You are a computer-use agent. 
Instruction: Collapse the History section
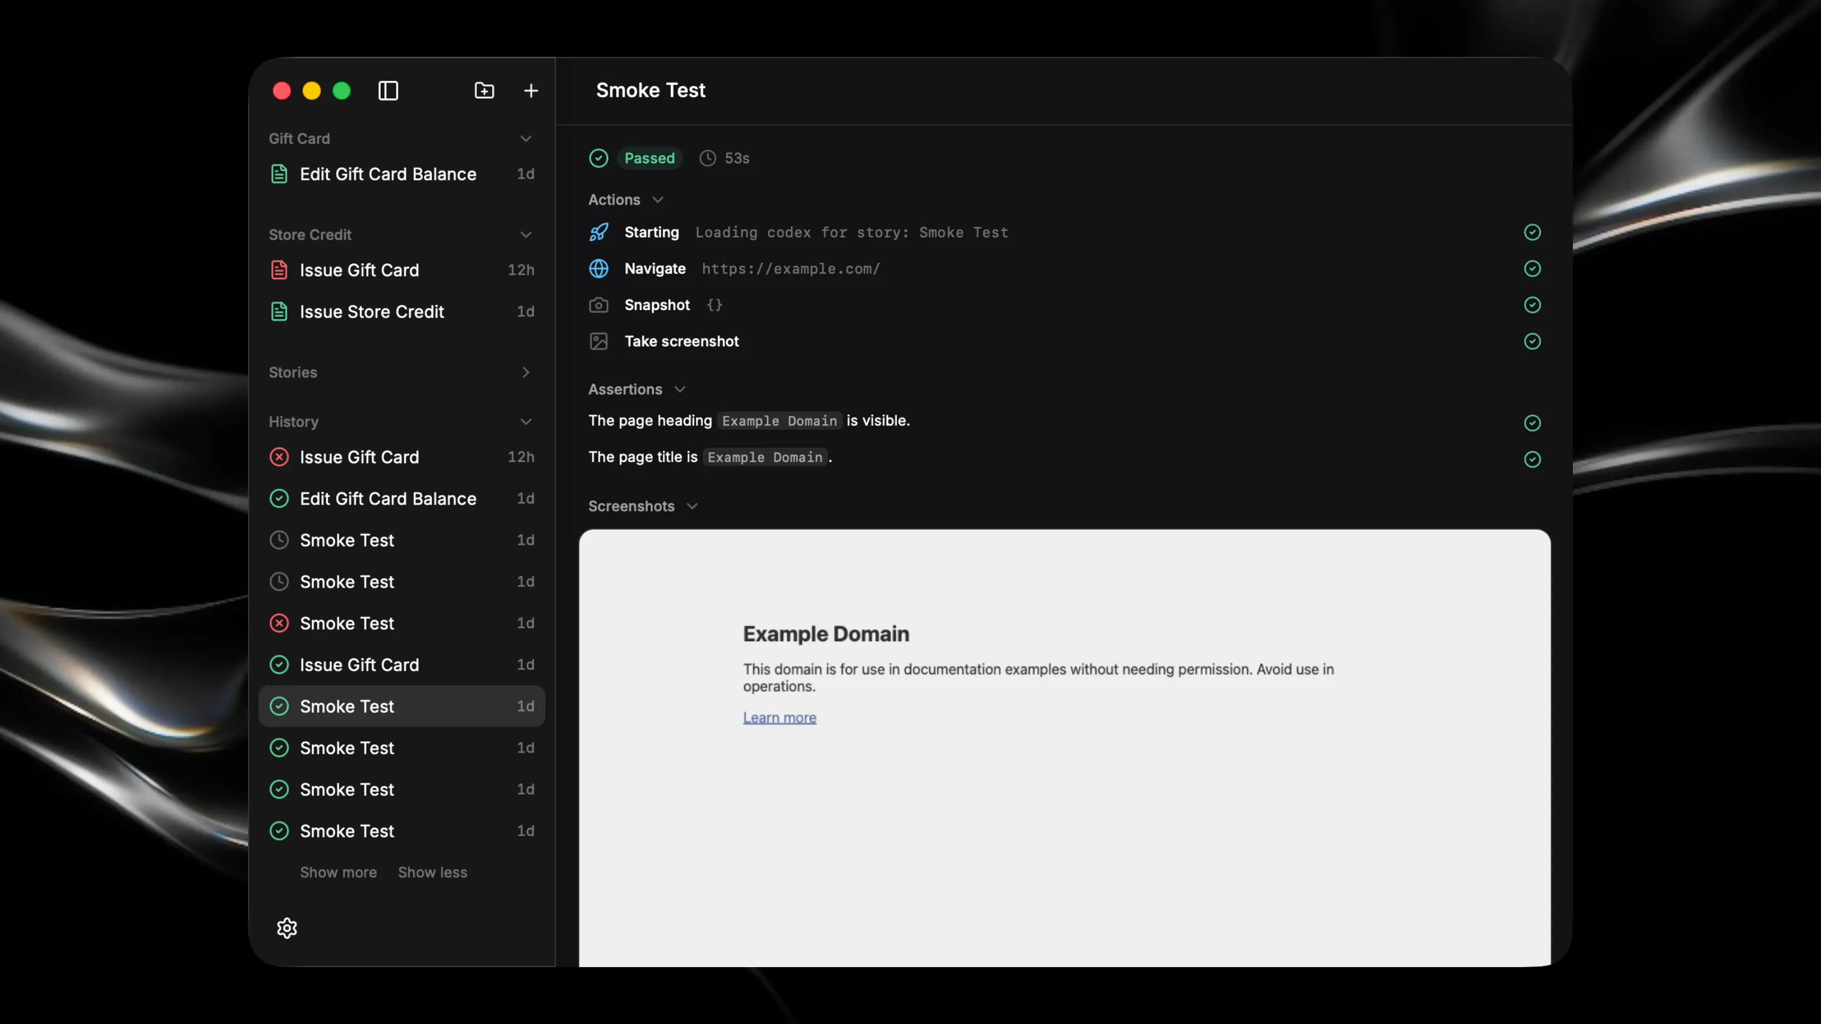pyautogui.click(x=525, y=422)
